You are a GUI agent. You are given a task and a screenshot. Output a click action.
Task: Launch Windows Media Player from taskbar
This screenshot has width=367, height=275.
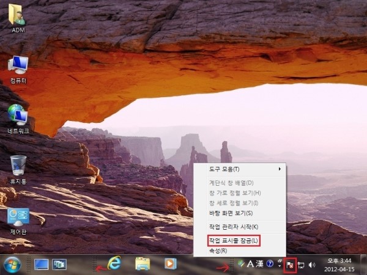171,263
